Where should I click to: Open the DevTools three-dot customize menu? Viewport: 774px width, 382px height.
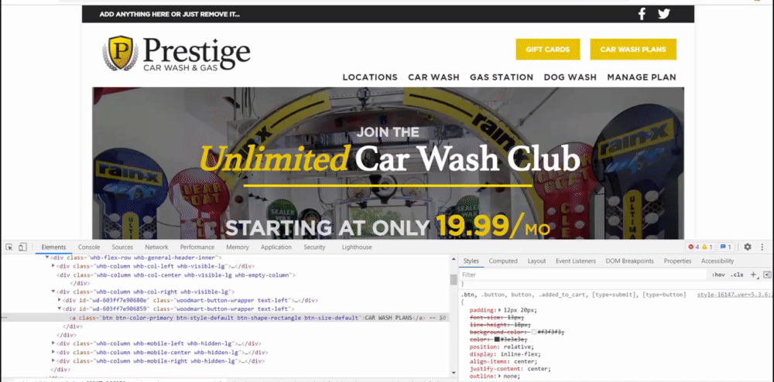[x=762, y=247]
